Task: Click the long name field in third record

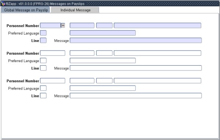Action: 158,81
